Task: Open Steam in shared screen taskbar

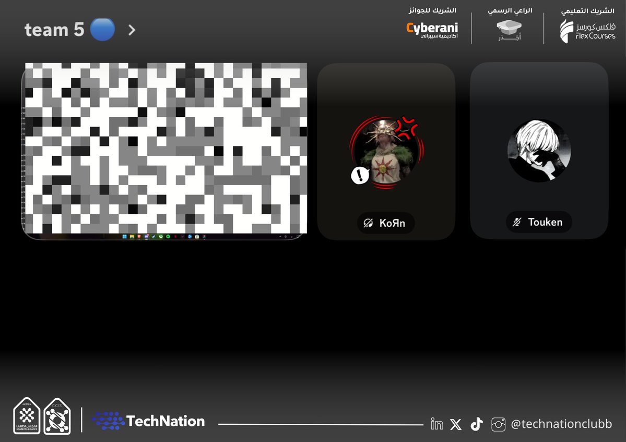Action: (153, 236)
